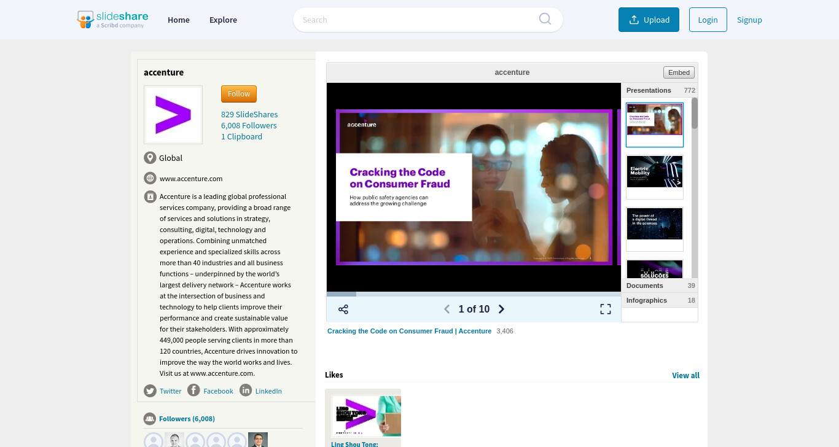Visit www.accenture.com website link
This screenshot has height=447, width=839.
point(191,179)
